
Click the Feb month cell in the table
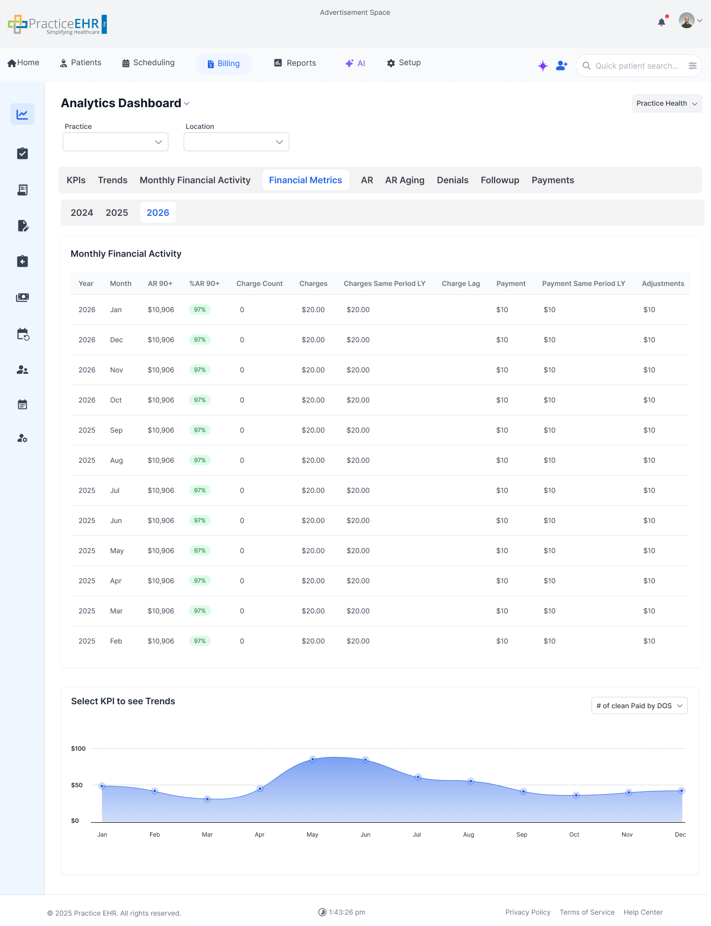pos(116,641)
